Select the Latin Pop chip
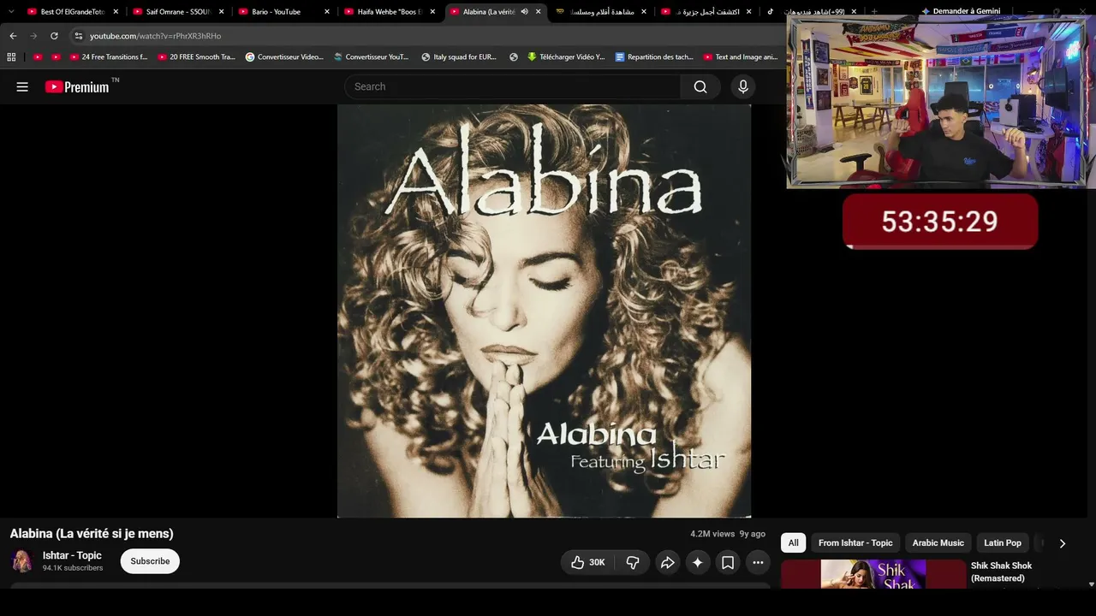This screenshot has height=616, width=1096. [1003, 543]
